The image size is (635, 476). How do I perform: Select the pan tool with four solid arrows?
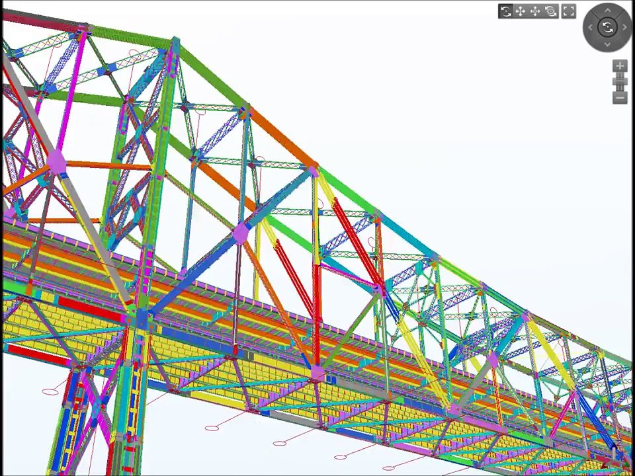tap(521, 11)
